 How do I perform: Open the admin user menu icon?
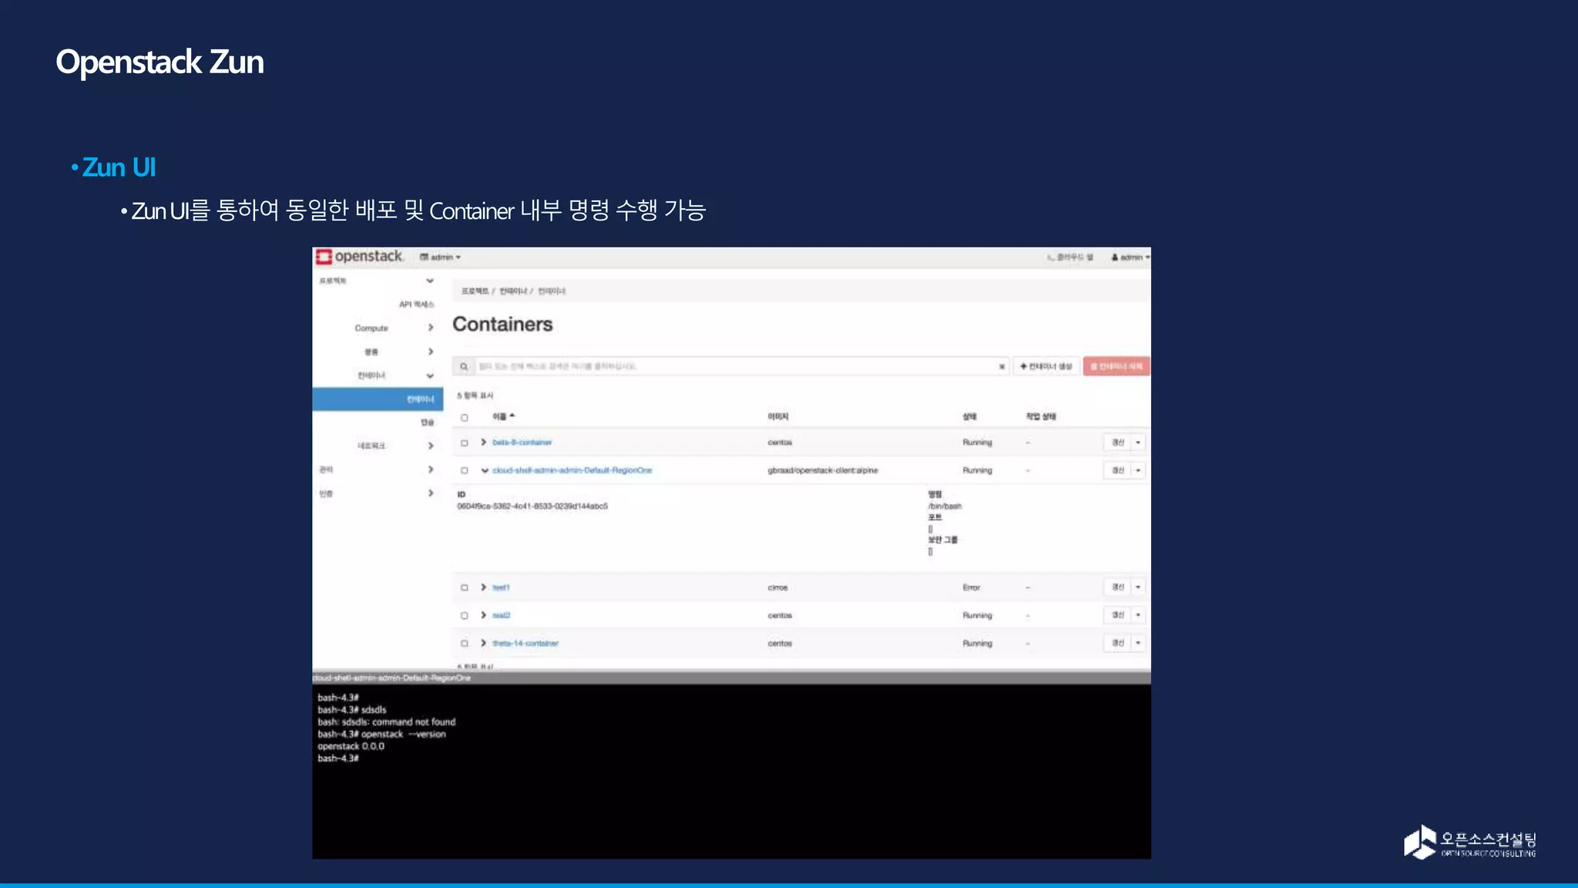[x=1114, y=257]
